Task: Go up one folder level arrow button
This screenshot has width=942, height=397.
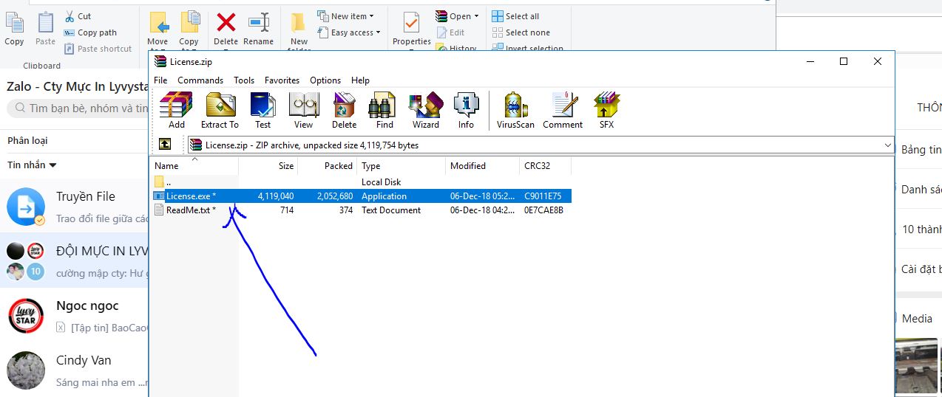Action: click(163, 145)
